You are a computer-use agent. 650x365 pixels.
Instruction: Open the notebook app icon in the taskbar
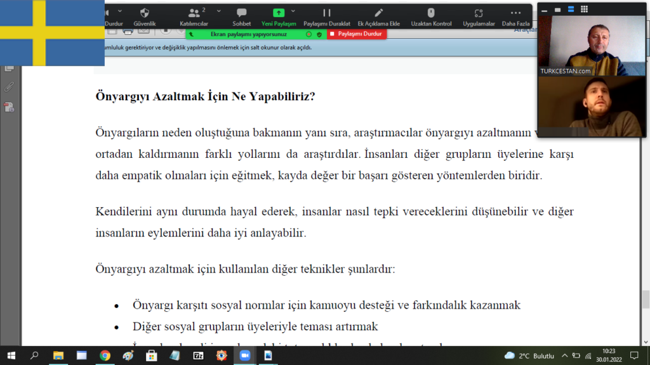click(175, 355)
